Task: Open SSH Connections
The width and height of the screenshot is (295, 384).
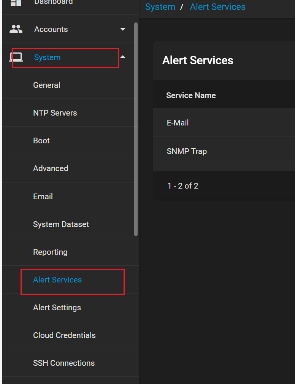Action: click(64, 363)
